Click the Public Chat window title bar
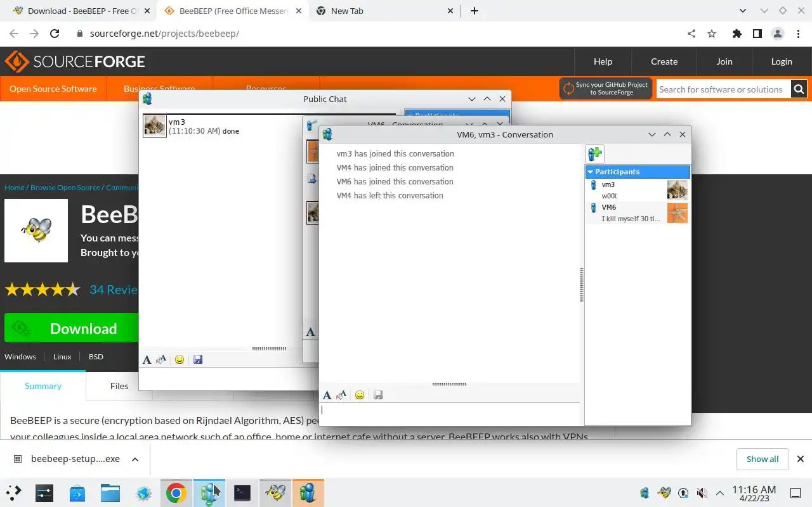The image size is (812, 507). point(325,99)
